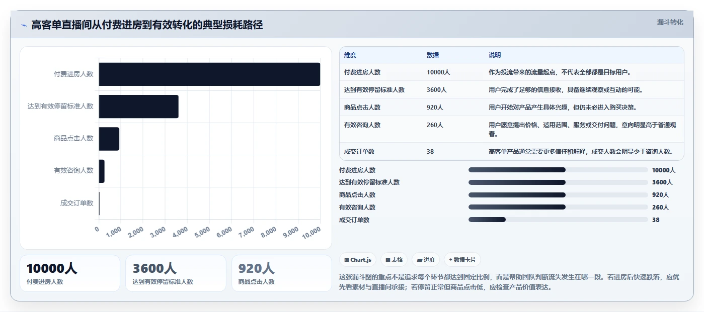Click the 成交订单数 label in the progress list

[354, 220]
